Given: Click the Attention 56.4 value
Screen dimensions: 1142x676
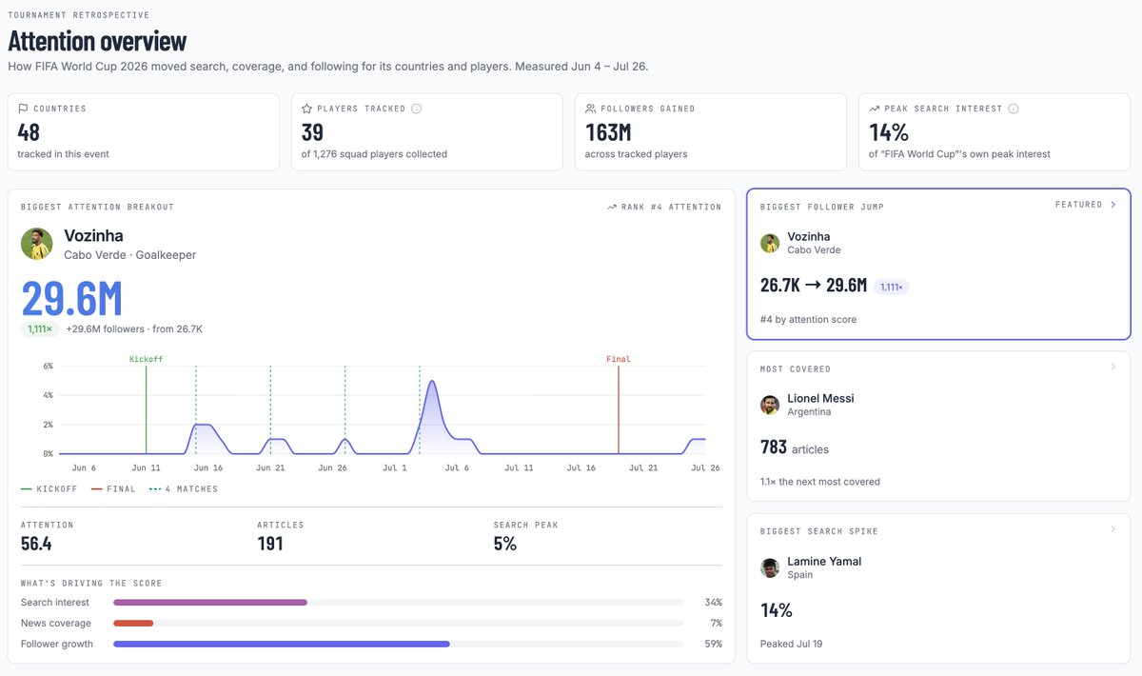Looking at the screenshot, I should click(36, 544).
